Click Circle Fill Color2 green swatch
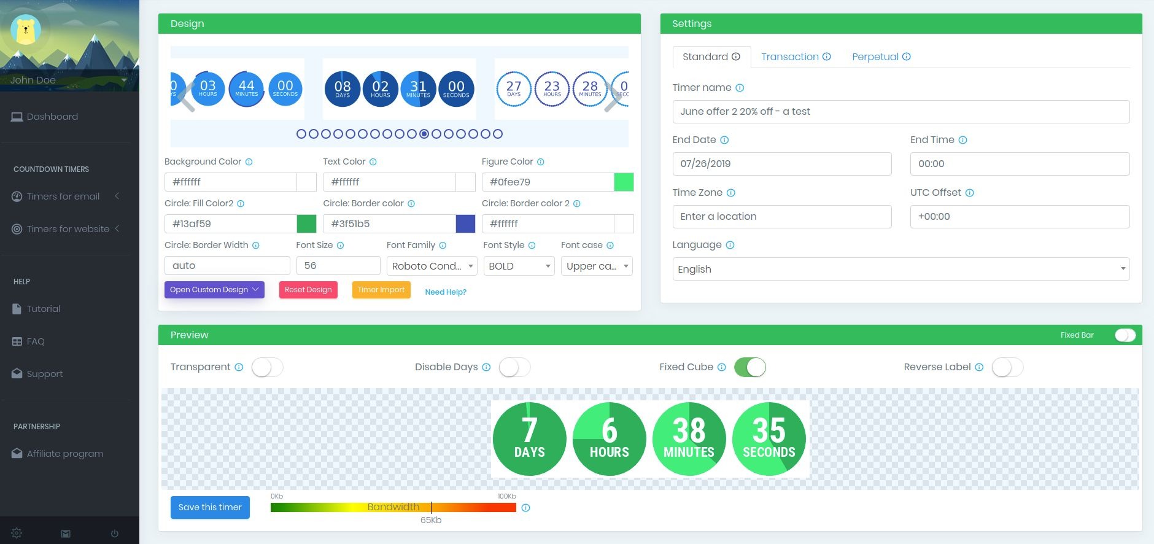The image size is (1154, 544). pyautogui.click(x=306, y=223)
